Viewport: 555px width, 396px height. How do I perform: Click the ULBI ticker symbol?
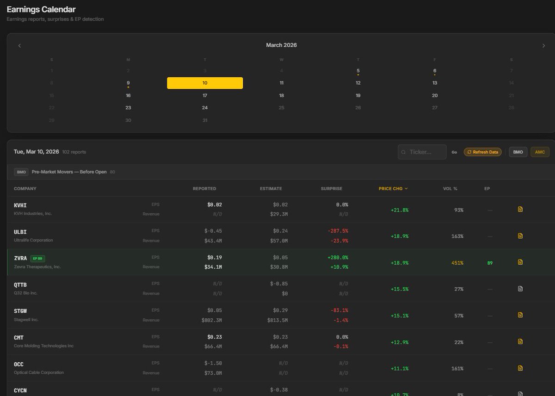[20, 231]
